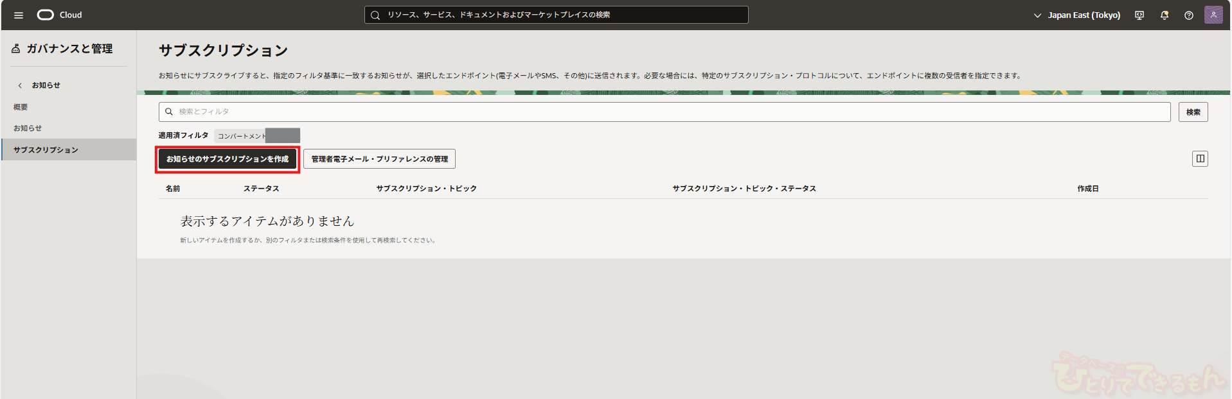Sort by 名前 column header

[173, 189]
